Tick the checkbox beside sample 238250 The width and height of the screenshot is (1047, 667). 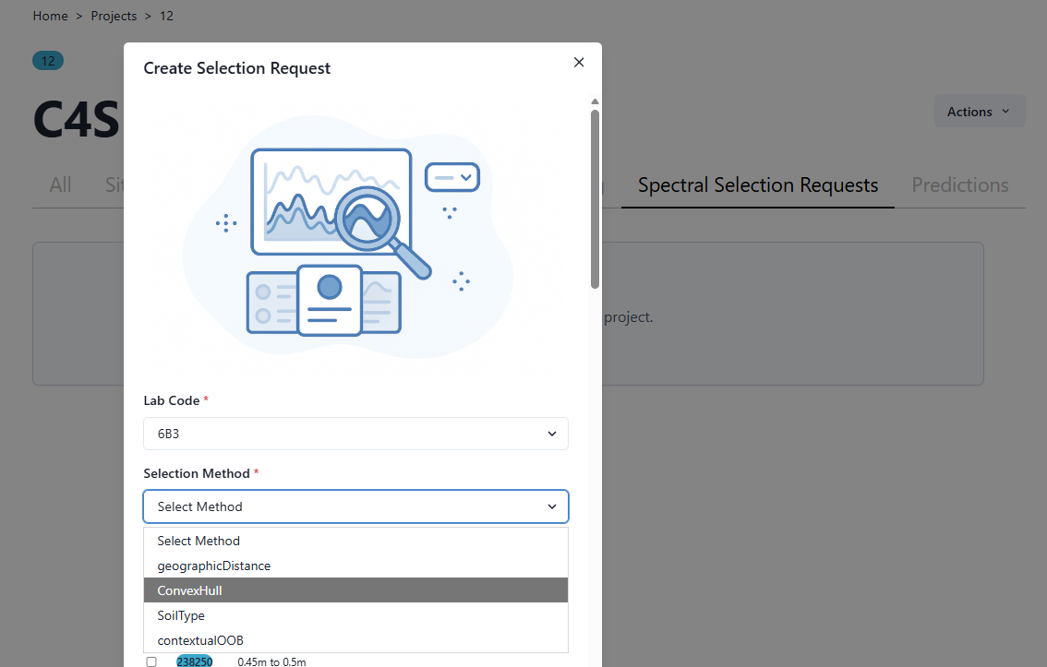(151, 661)
